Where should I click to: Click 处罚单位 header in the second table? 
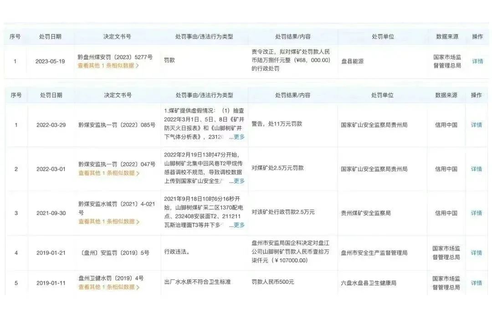(382, 95)
